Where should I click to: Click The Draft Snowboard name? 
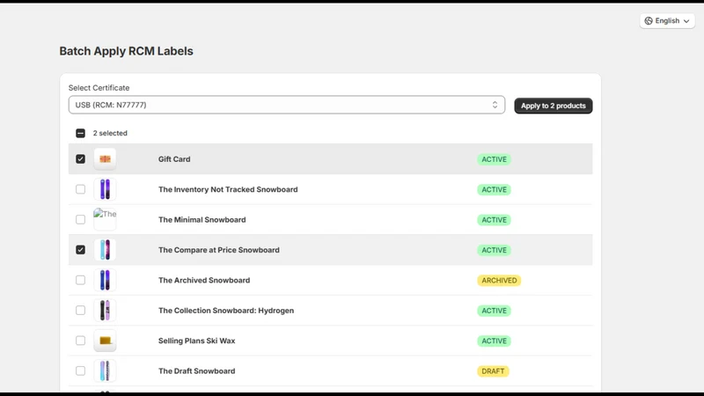point(196,370)
